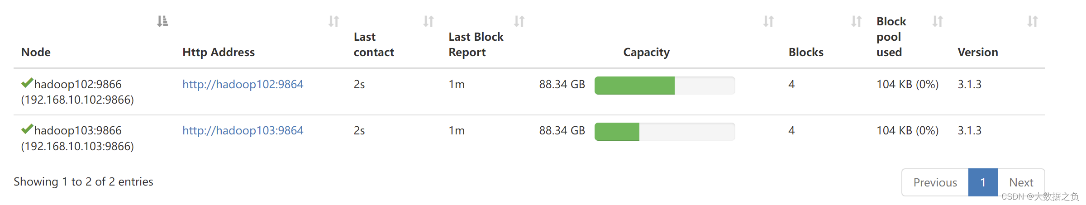
Task: Click hadoop102 capacity usage bar
Action: click(665, 86)
